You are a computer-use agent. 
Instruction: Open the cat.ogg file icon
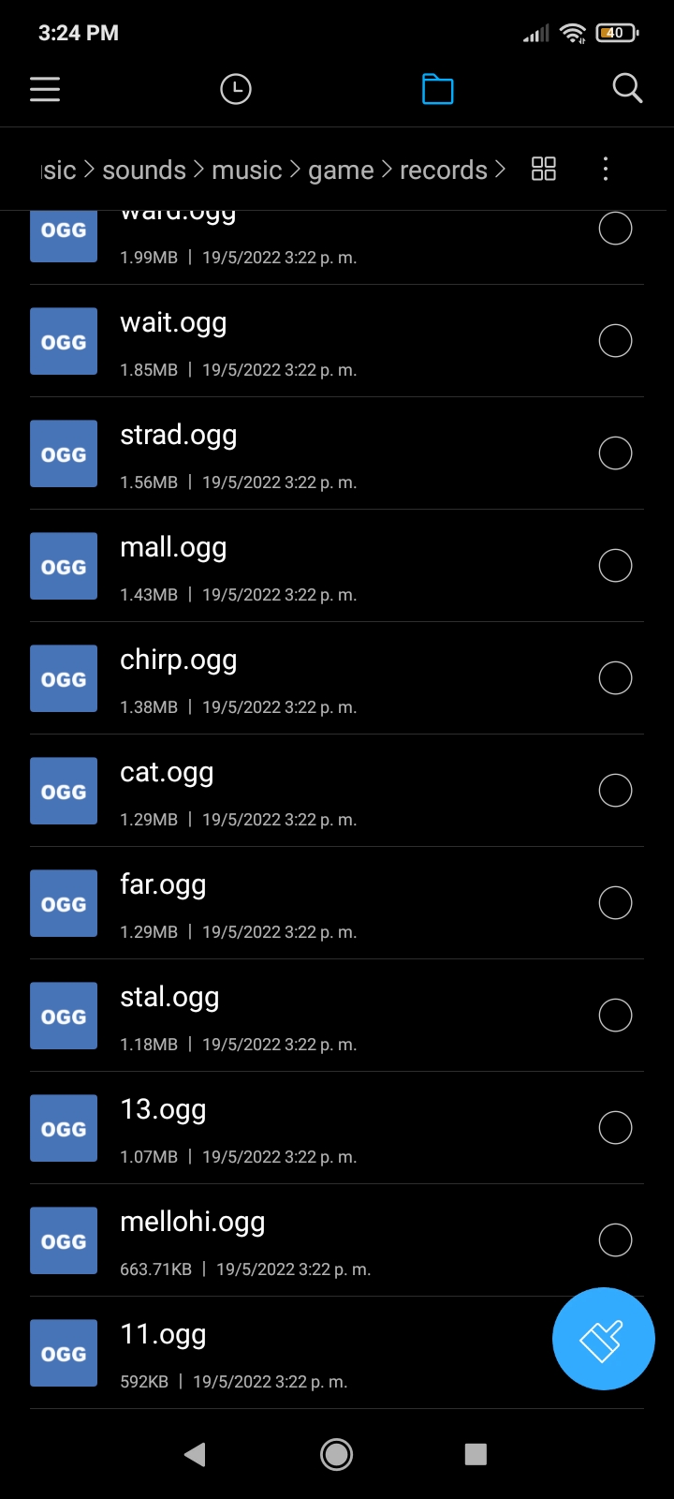[64, 791]
